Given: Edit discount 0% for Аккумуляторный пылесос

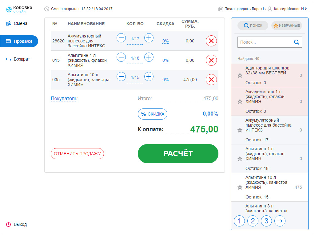Looking at the screenshot, I should [165, 41].
